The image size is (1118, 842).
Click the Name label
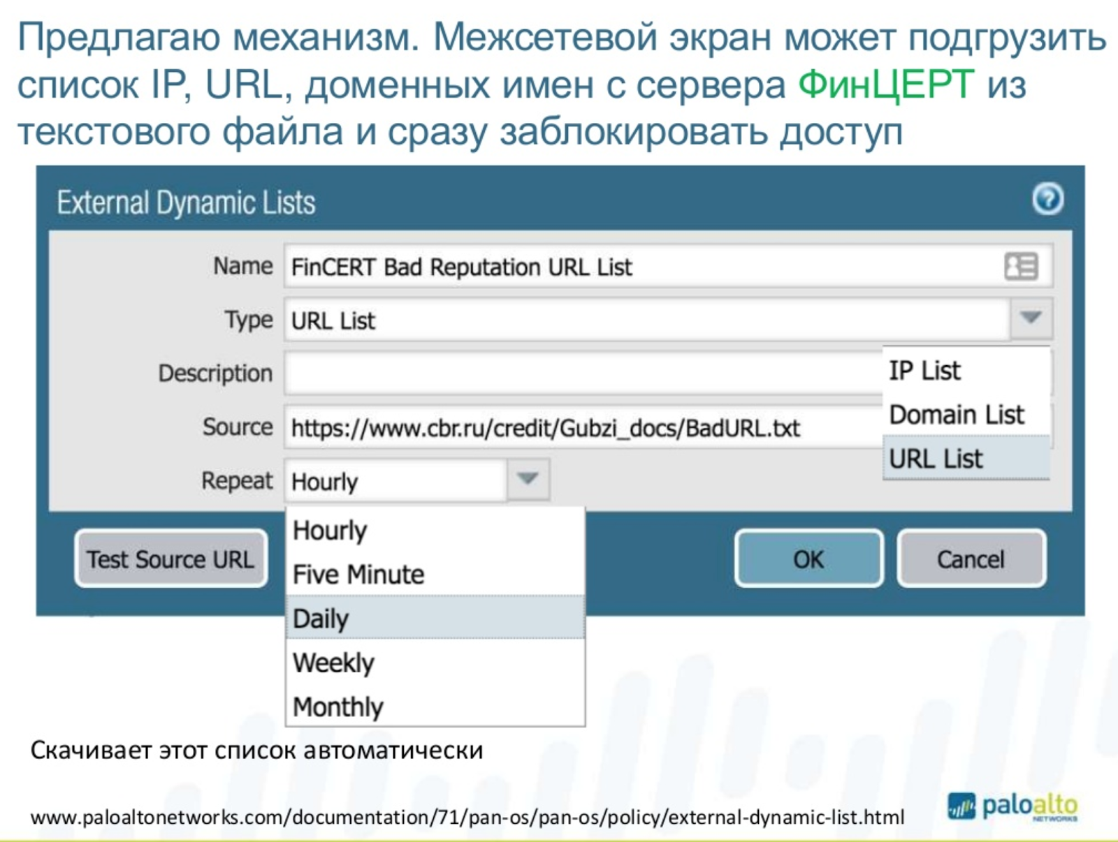(242, 265)
